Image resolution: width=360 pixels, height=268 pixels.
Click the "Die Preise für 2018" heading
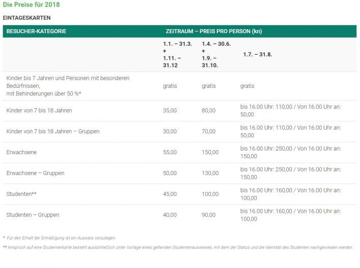pos(31,5)
